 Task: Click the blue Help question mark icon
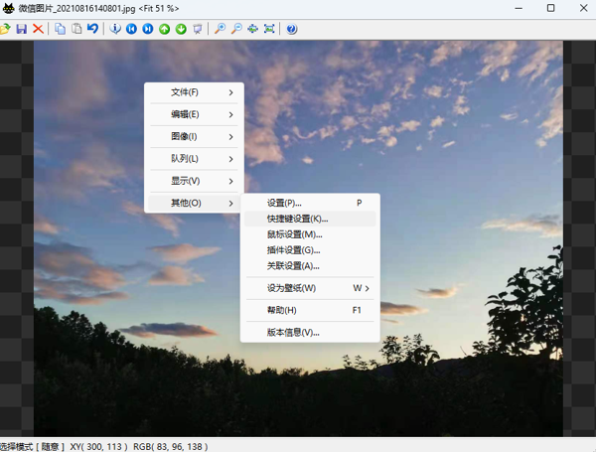291,29
